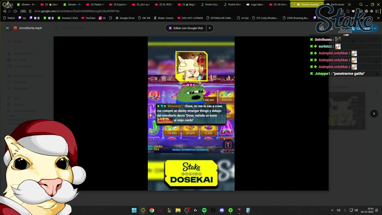Click the microphone tray icon
This screenshot has height=215, width=382.
(x=345, y=210)
